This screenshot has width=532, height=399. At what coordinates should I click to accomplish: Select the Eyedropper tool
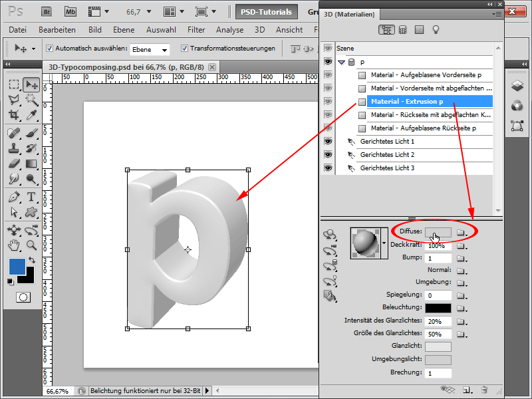[31, 114]
